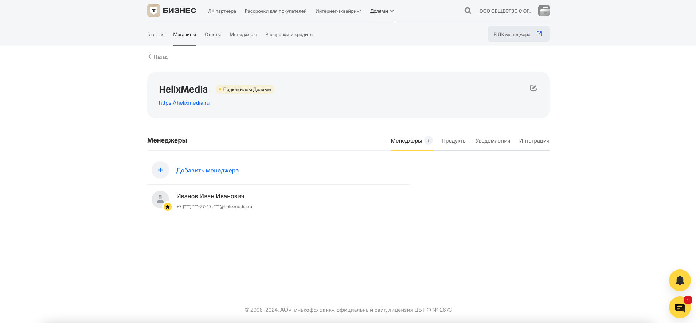
Task: Click the T-Business logo icon
Action: [x=154, y=11]
